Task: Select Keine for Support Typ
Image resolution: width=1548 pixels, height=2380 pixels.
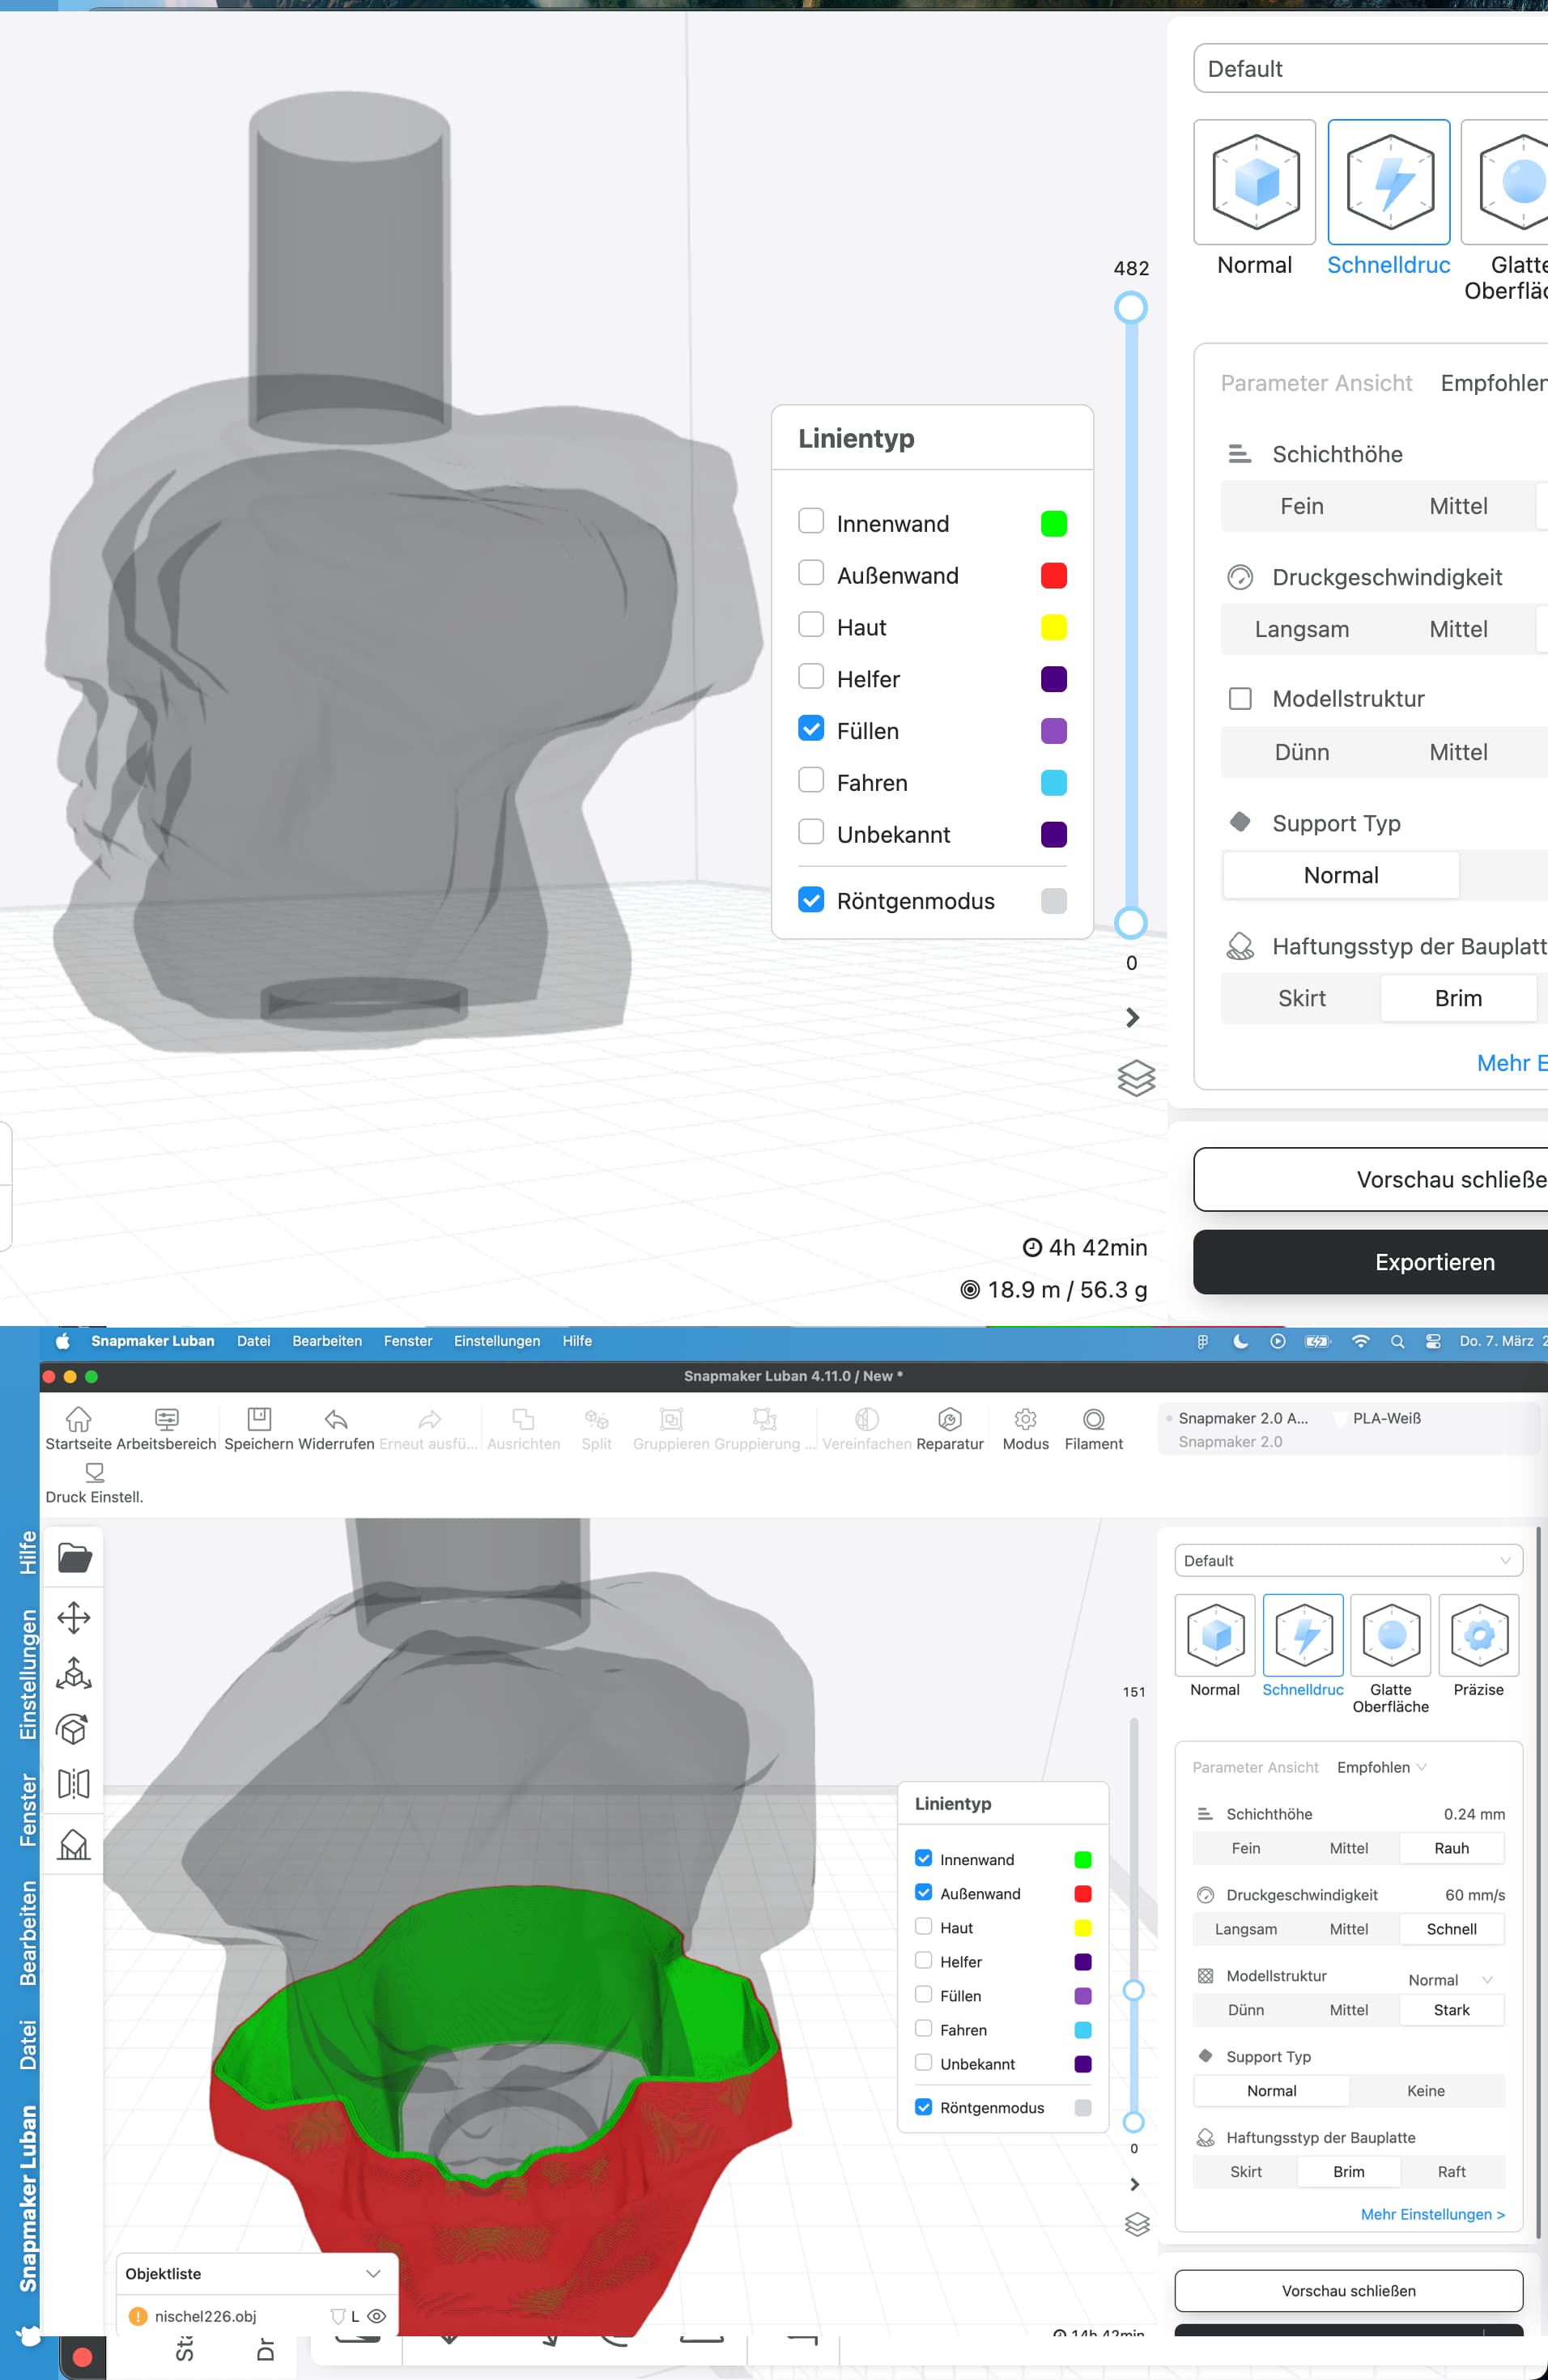Action: 1426,2090
